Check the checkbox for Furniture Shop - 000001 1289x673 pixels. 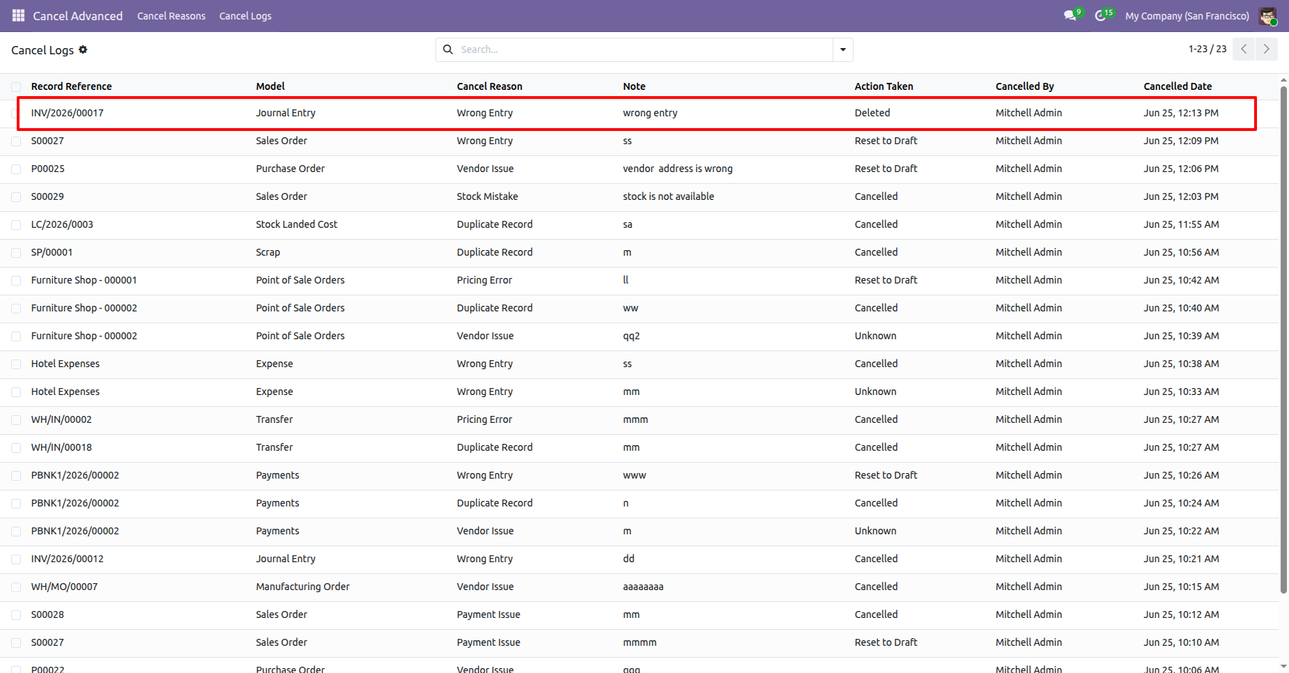[16, 280]
